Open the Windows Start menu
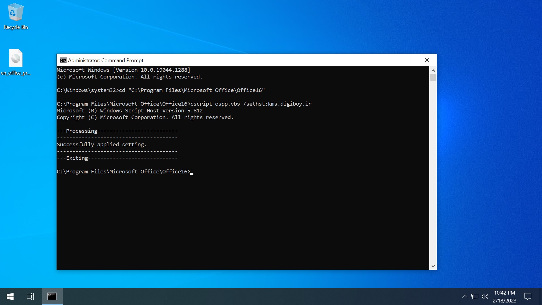 10,297
